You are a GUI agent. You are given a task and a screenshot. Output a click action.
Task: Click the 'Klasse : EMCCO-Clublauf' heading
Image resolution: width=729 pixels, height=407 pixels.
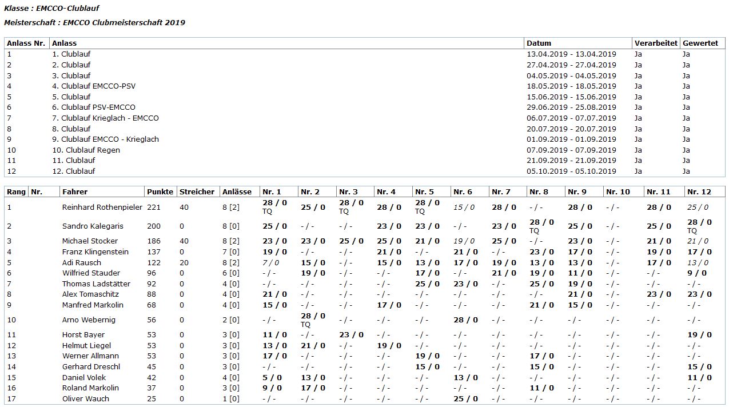(51, 9)
